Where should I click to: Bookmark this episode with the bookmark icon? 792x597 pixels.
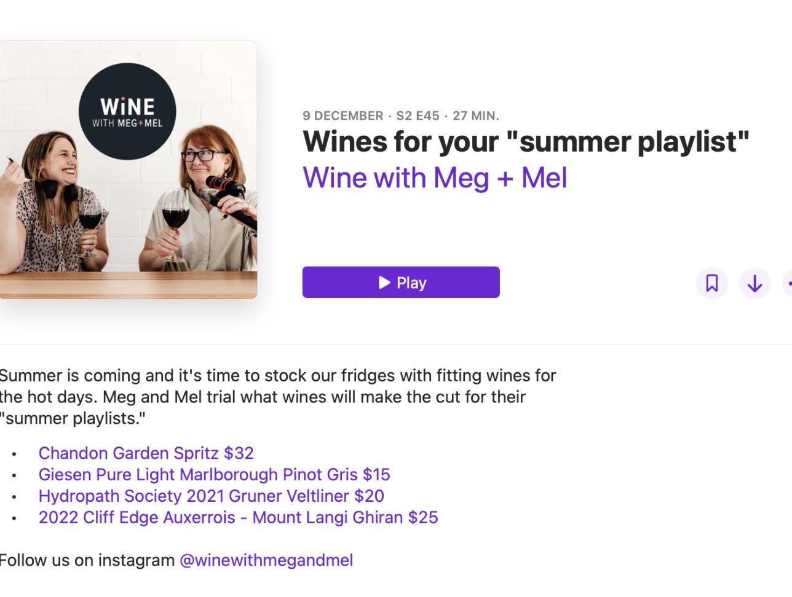coord(711,283)
